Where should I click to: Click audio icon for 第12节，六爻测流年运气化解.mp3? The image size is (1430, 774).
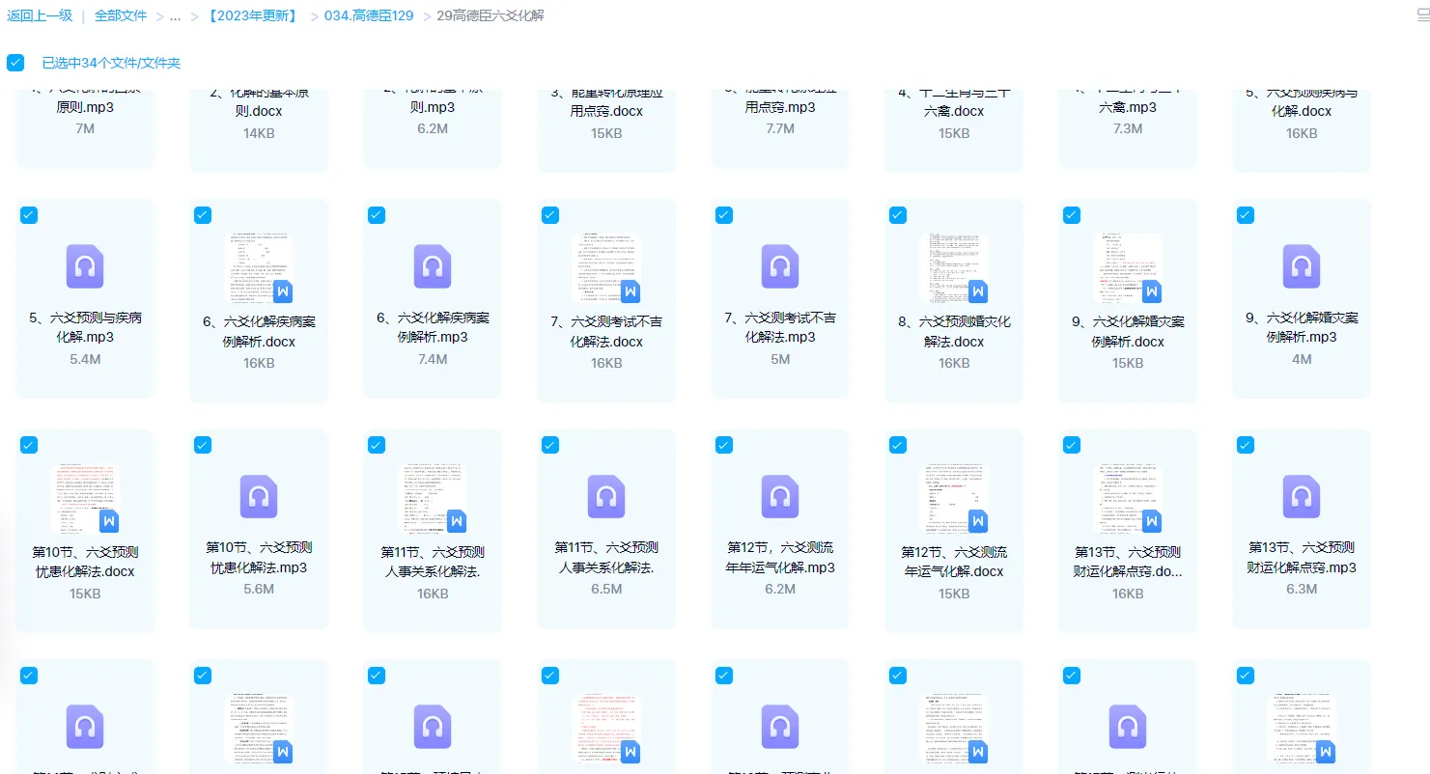pos(780,497)
